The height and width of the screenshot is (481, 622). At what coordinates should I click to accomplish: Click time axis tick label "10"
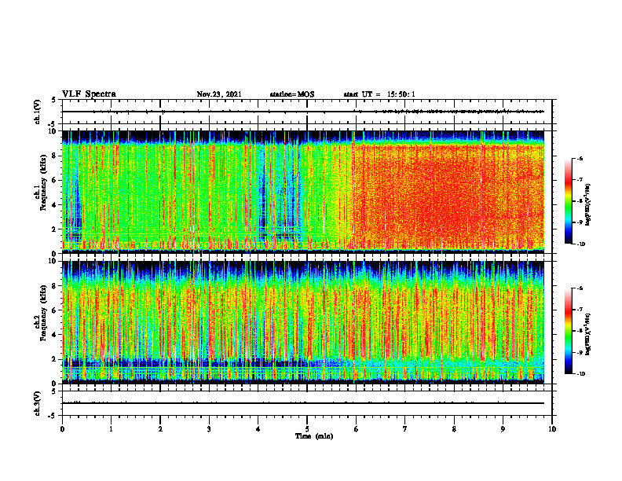pyautogui.click(x=552, y=429)
